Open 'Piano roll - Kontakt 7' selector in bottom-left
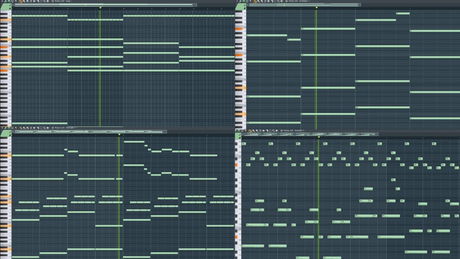Viewport: 460px width, 259px height. tap(65, 128)
